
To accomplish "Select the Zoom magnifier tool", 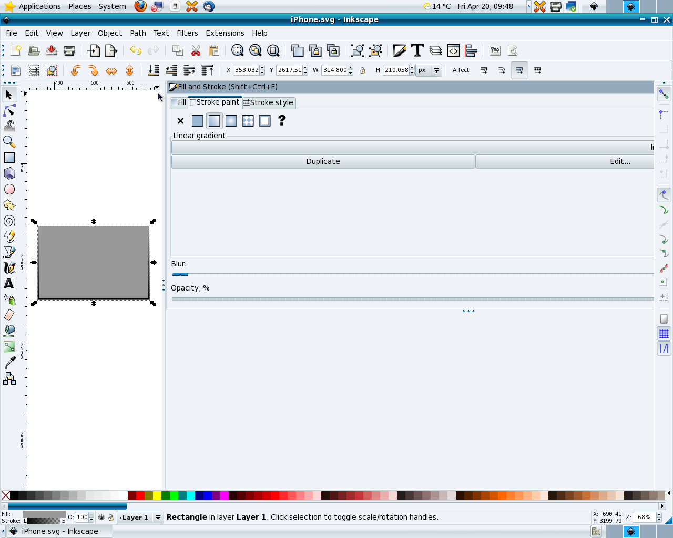I will pos(9,142).
